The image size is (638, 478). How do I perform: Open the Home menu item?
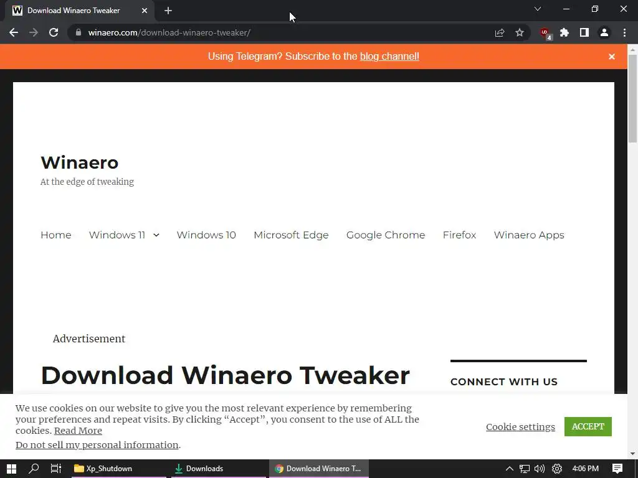pos(55,235)
